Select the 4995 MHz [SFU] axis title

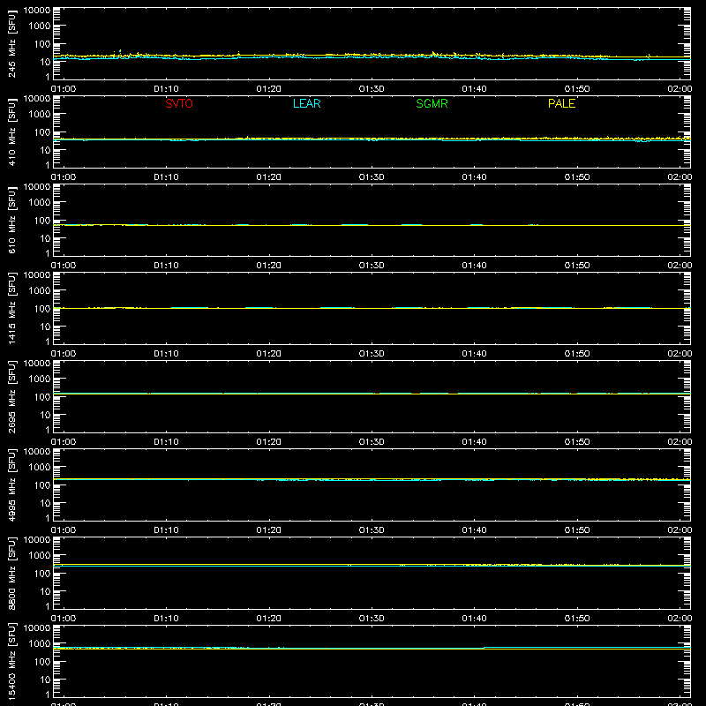(12, 484)
